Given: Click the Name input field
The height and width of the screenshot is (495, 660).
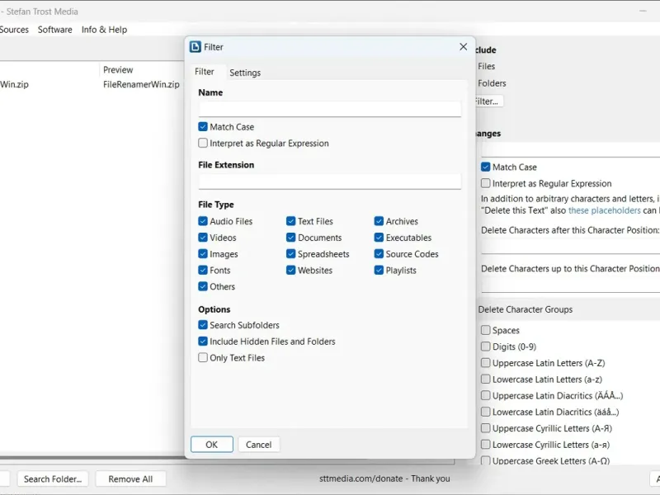Looking at the screenshot, I should pos(329,109).
